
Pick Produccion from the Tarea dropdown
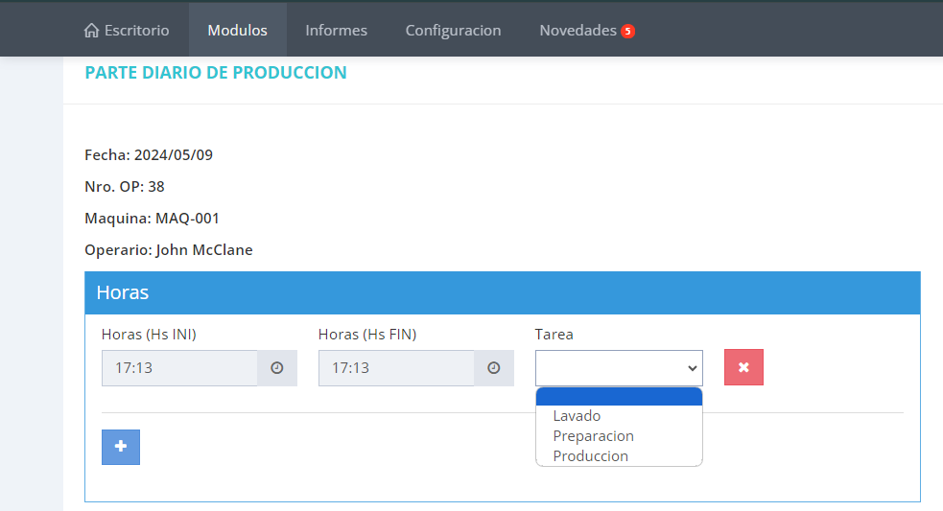tap(590, 456)
